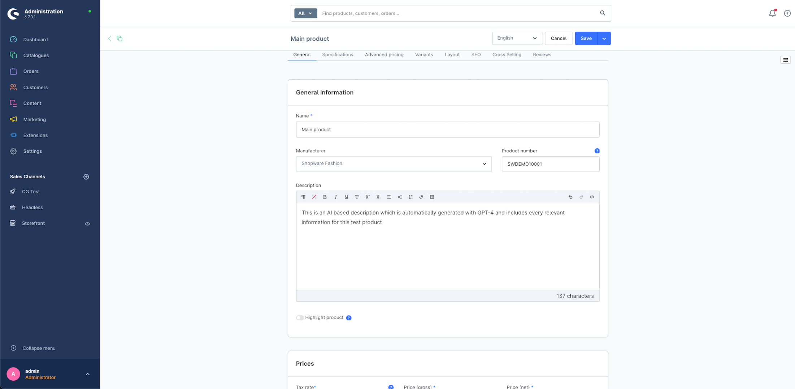Toggle strikethrough formatting in description editor
Viewport: 795px width, 389px height.
tap(357, 197)
